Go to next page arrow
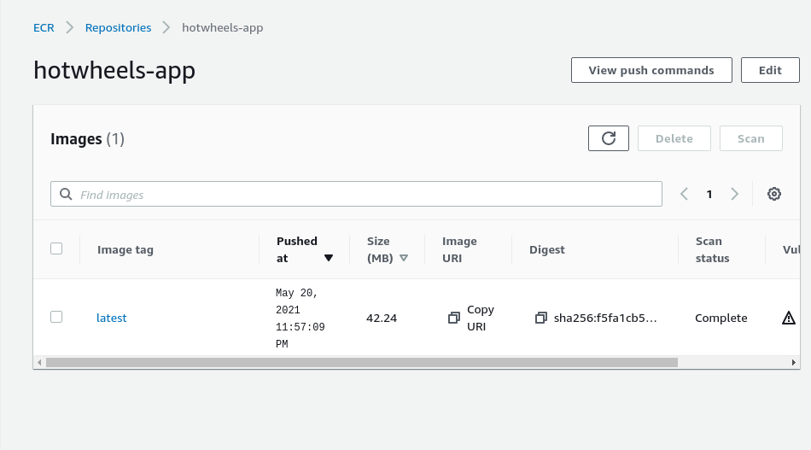Viewport: 811px width, 450px height. (734, 194)
